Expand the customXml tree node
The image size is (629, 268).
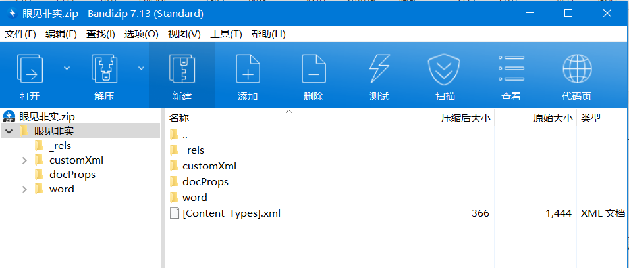(24, 160)
